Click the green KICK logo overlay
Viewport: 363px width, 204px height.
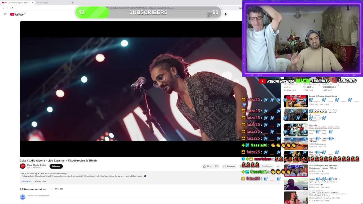click(x=303, y=81)
